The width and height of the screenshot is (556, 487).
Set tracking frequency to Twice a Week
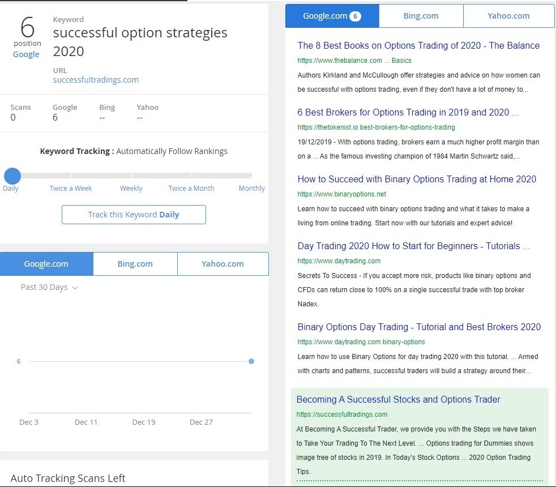pyautogui.click(x=71, y=189)
